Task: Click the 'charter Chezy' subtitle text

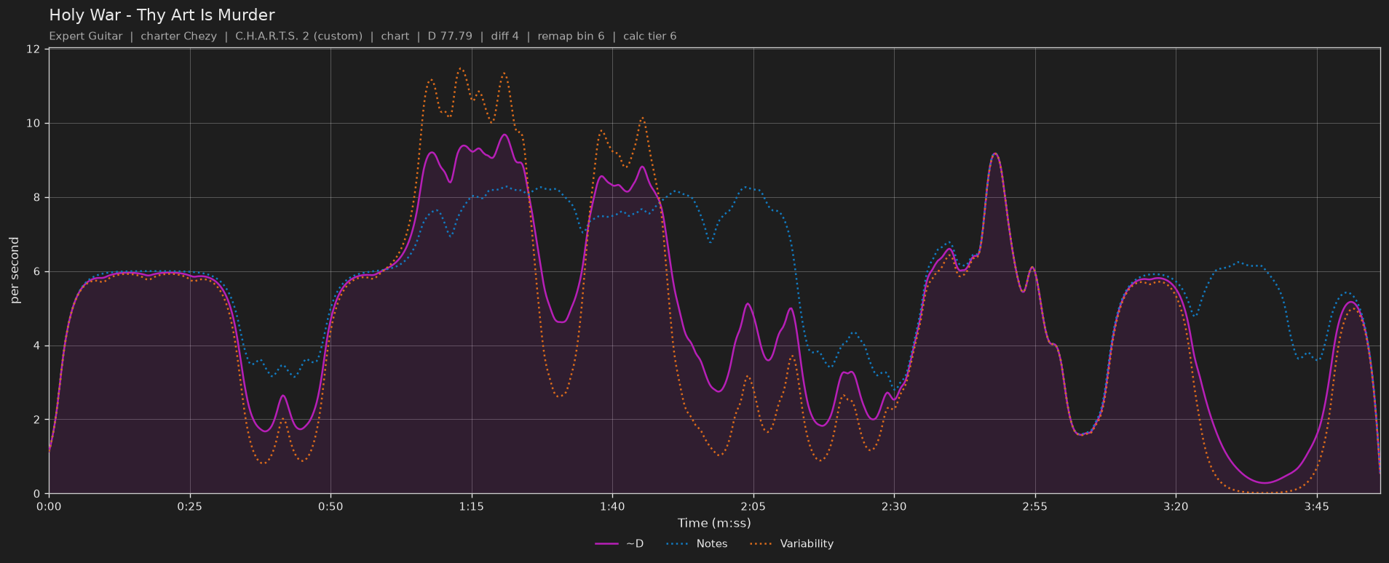Action: 178,36
